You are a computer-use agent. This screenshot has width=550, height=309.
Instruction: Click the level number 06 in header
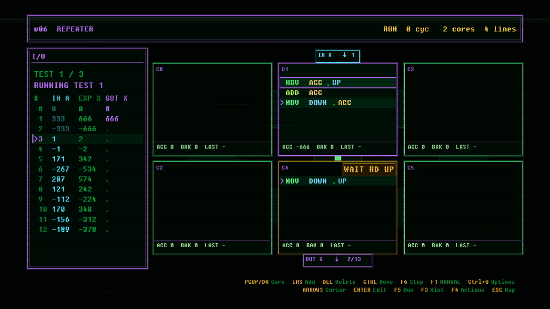click(41, 29)
